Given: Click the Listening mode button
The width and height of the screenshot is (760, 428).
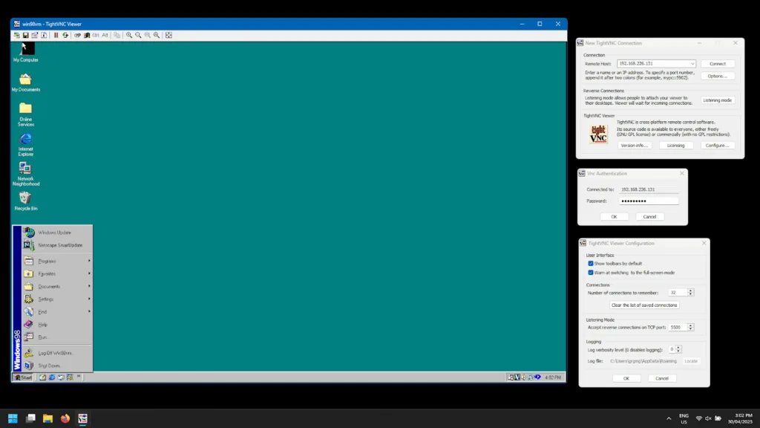Looking at the screenshot, I should coord(718,100).
